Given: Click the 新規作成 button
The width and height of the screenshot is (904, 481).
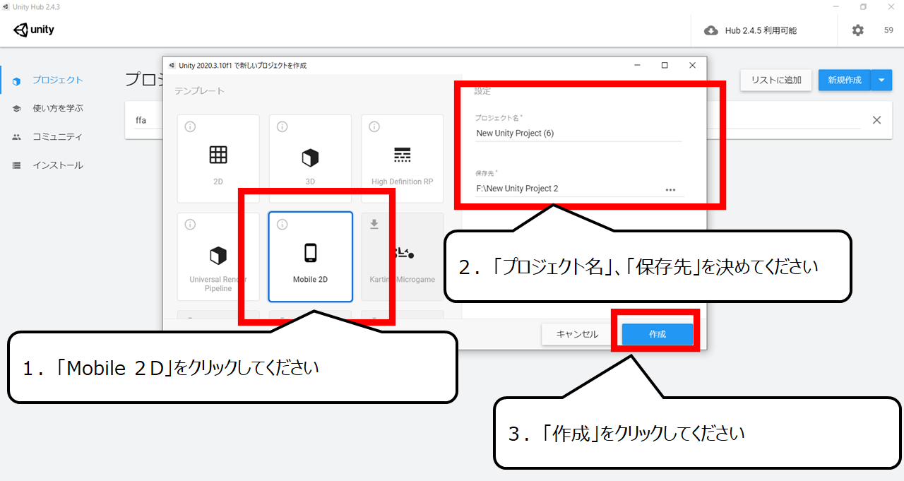Looking at the screenshot, I should pos(845,80).
